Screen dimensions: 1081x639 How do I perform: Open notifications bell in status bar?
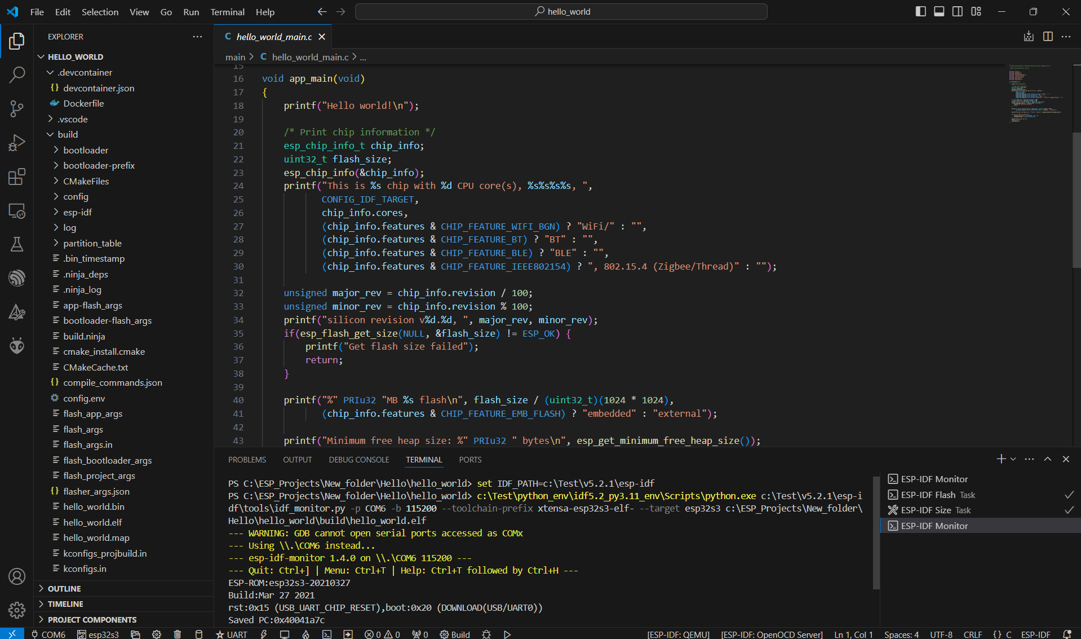(1067, 634)
